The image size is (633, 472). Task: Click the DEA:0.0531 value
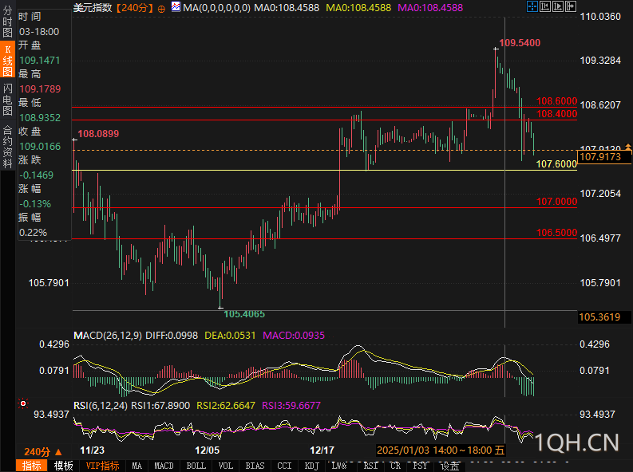tap(230, 336)
